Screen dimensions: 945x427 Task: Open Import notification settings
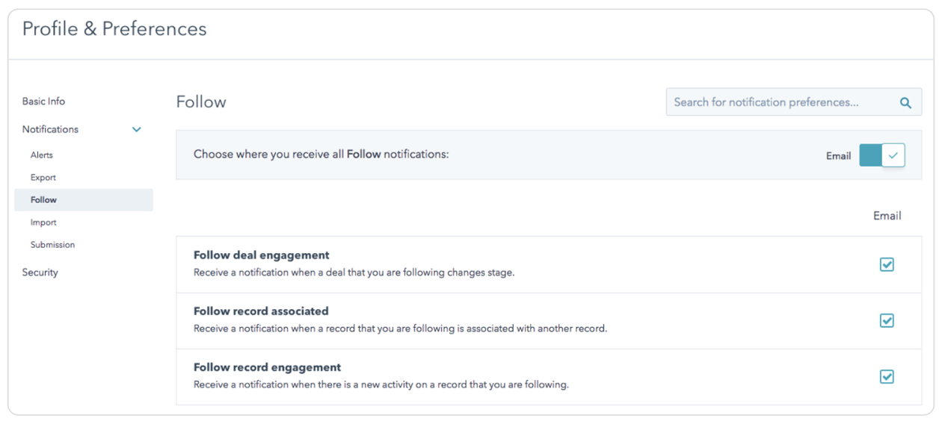(x=43, y=222)
